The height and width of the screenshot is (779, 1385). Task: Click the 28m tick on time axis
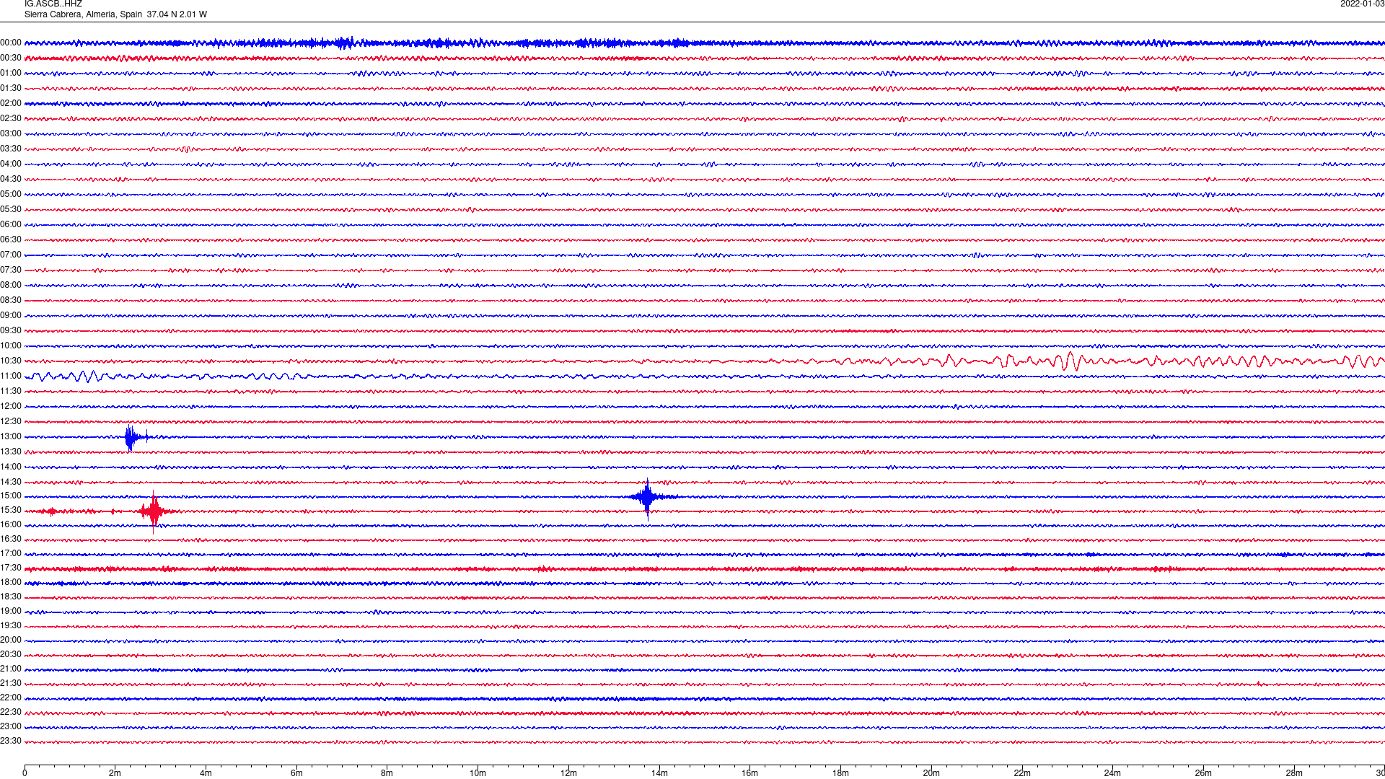click(1294, 773)
